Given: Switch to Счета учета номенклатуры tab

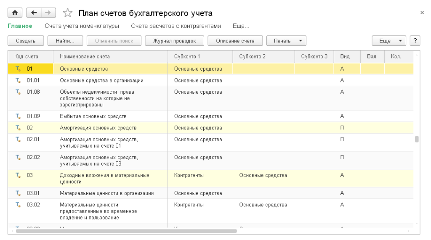Looking at the screenshot, I should click(82, 26).
